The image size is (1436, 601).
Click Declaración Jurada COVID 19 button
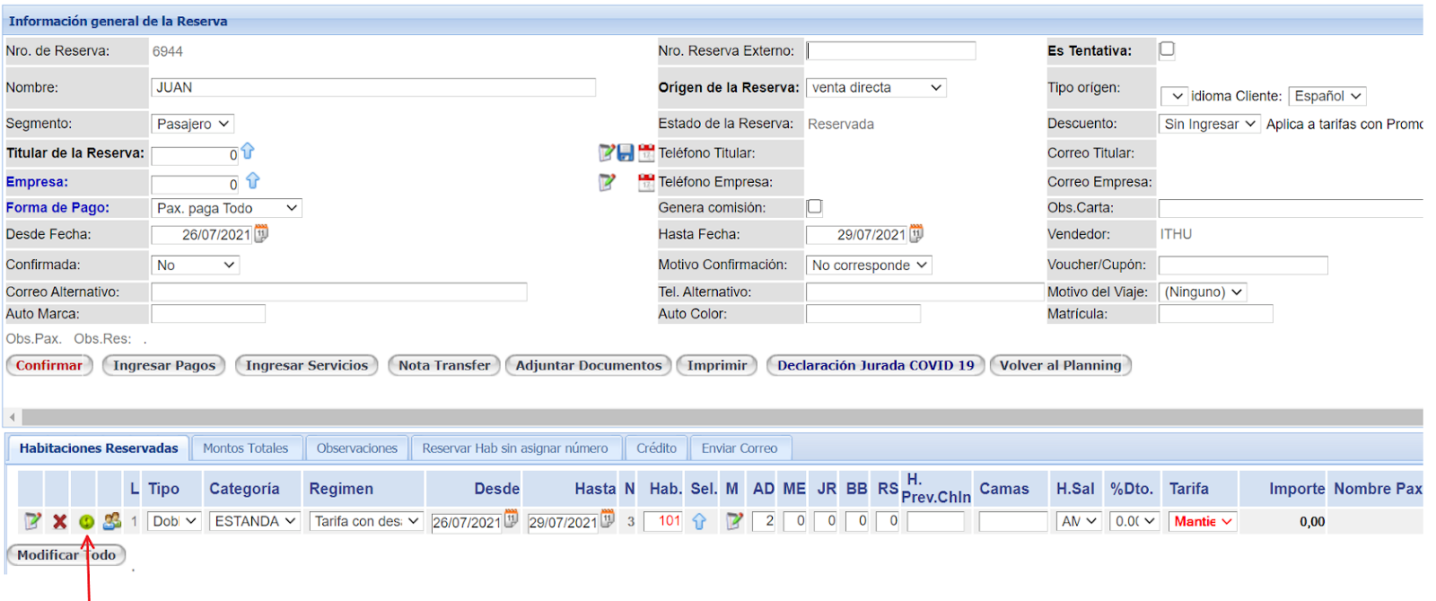(876, 365)
